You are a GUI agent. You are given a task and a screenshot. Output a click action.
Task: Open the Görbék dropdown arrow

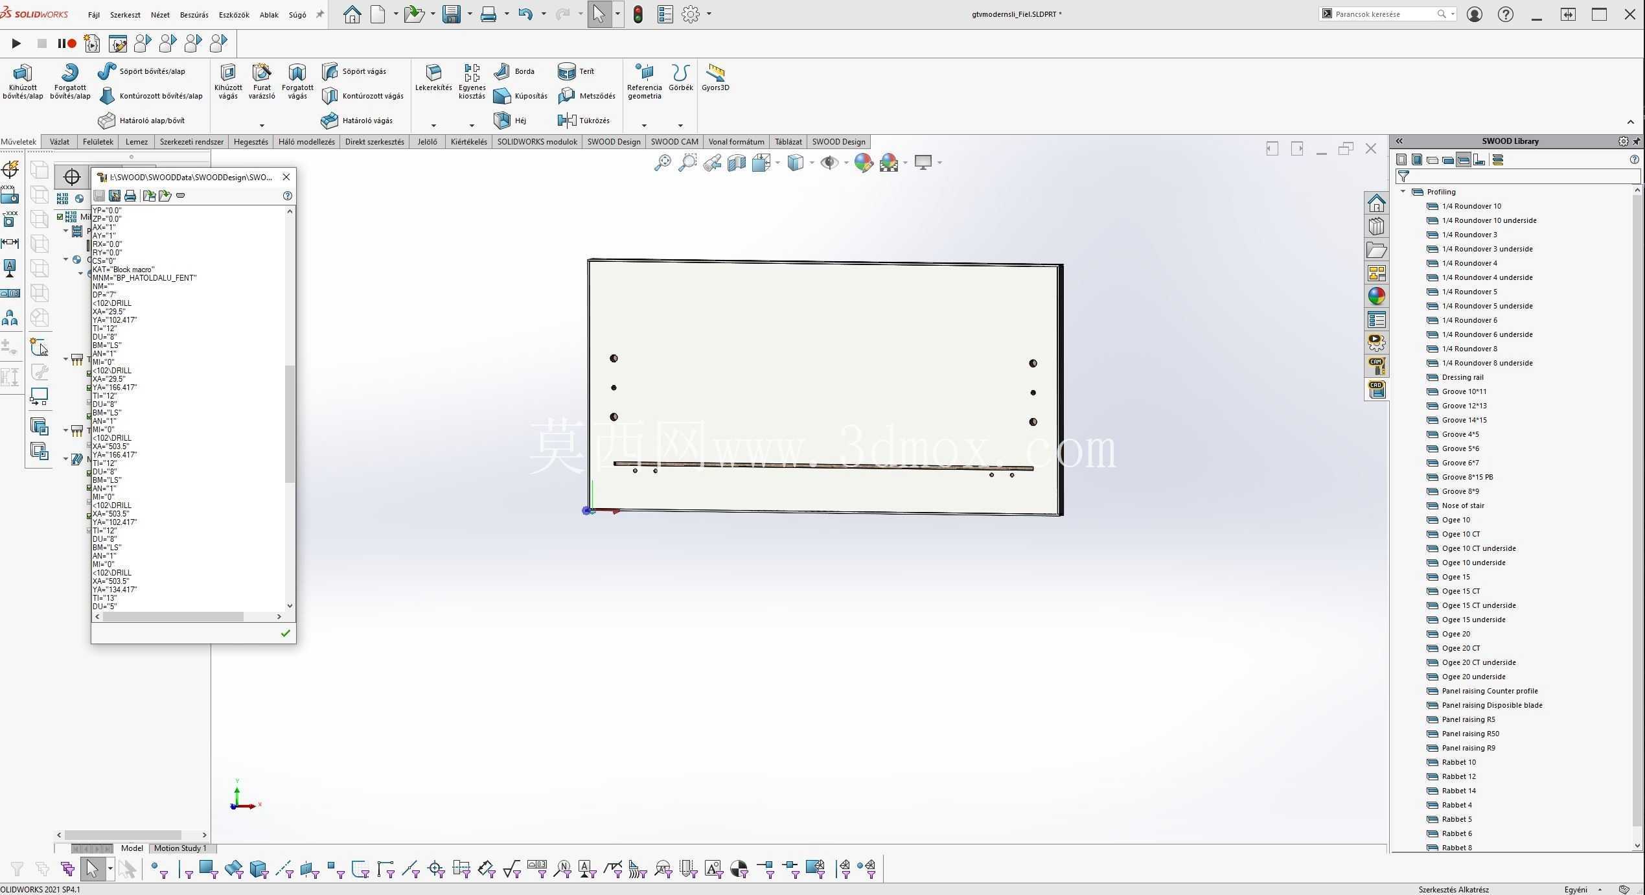pos(680,125)
